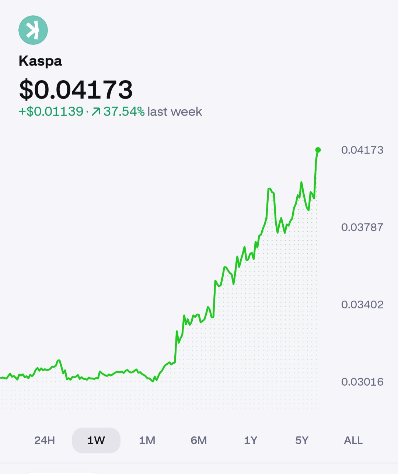This screenshot has height=474, width=398.
Task: Show the 1Y price history
Action: pos(251,440)
